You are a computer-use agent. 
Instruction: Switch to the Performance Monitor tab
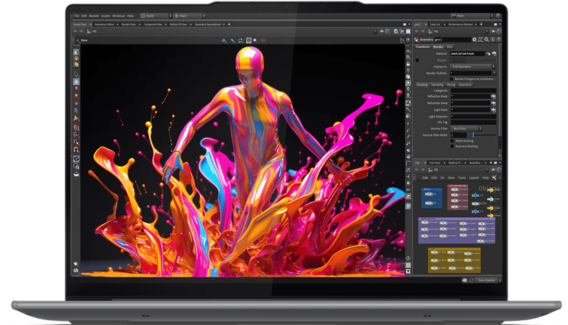point(460,24)
